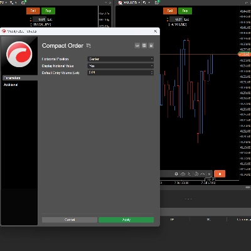Click the middle preset icon in the dialog header
This screenshot has height=251, width=251.
(144, 46)
